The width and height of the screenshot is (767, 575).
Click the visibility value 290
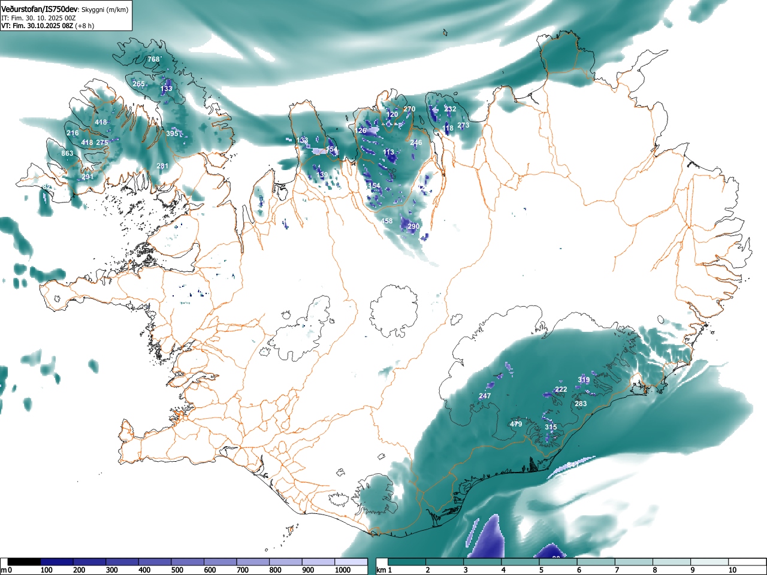tap(413, 226)
